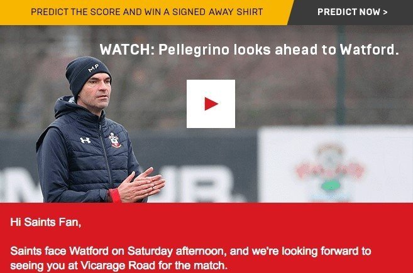Click the PREDICT NOW button
The image size is (413, 273).
(352, 12)
